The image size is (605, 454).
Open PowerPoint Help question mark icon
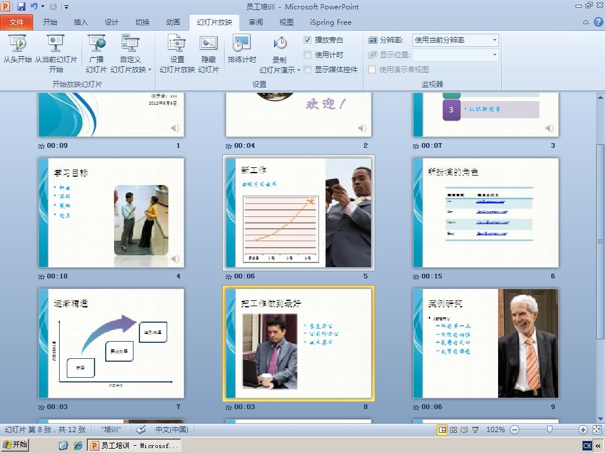point(598,22)
